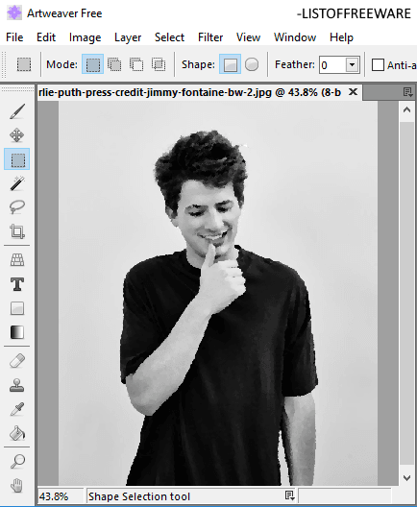Select the Crop tool
This screenshot has width=417, height=507.
click(17, 231)
